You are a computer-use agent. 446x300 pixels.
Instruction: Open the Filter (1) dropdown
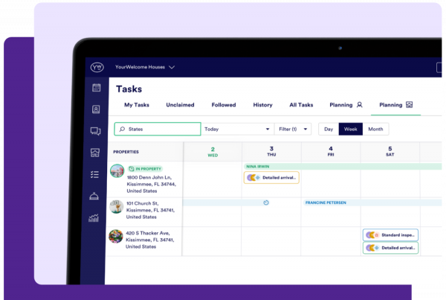point(293,129)
